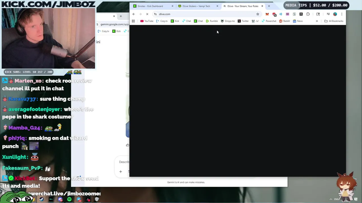Open the YouTube bookmark
The height and width of the screenshot is (203, 362).
(x=147, y=21)
